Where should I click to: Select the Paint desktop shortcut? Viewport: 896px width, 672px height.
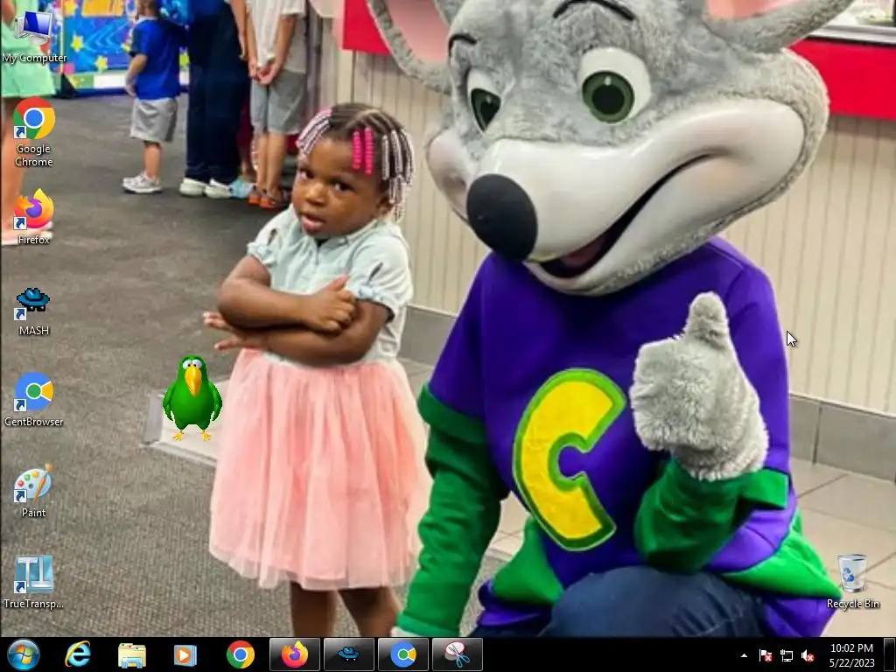pos(34,492)
